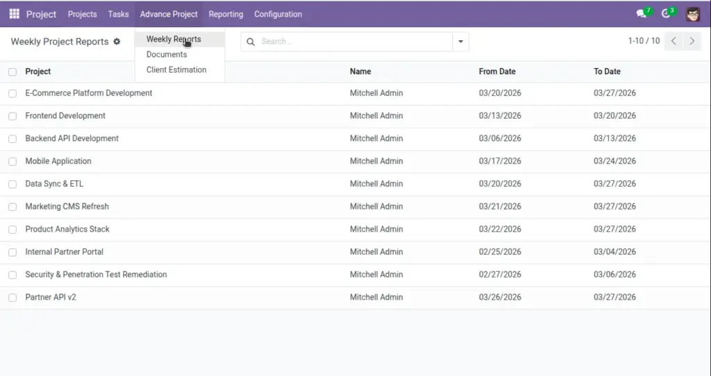Image resolution: width=711 pixels, height=376 pixels.
Task: Click the magnifier icon in the search box
Action: click(250, 42)
